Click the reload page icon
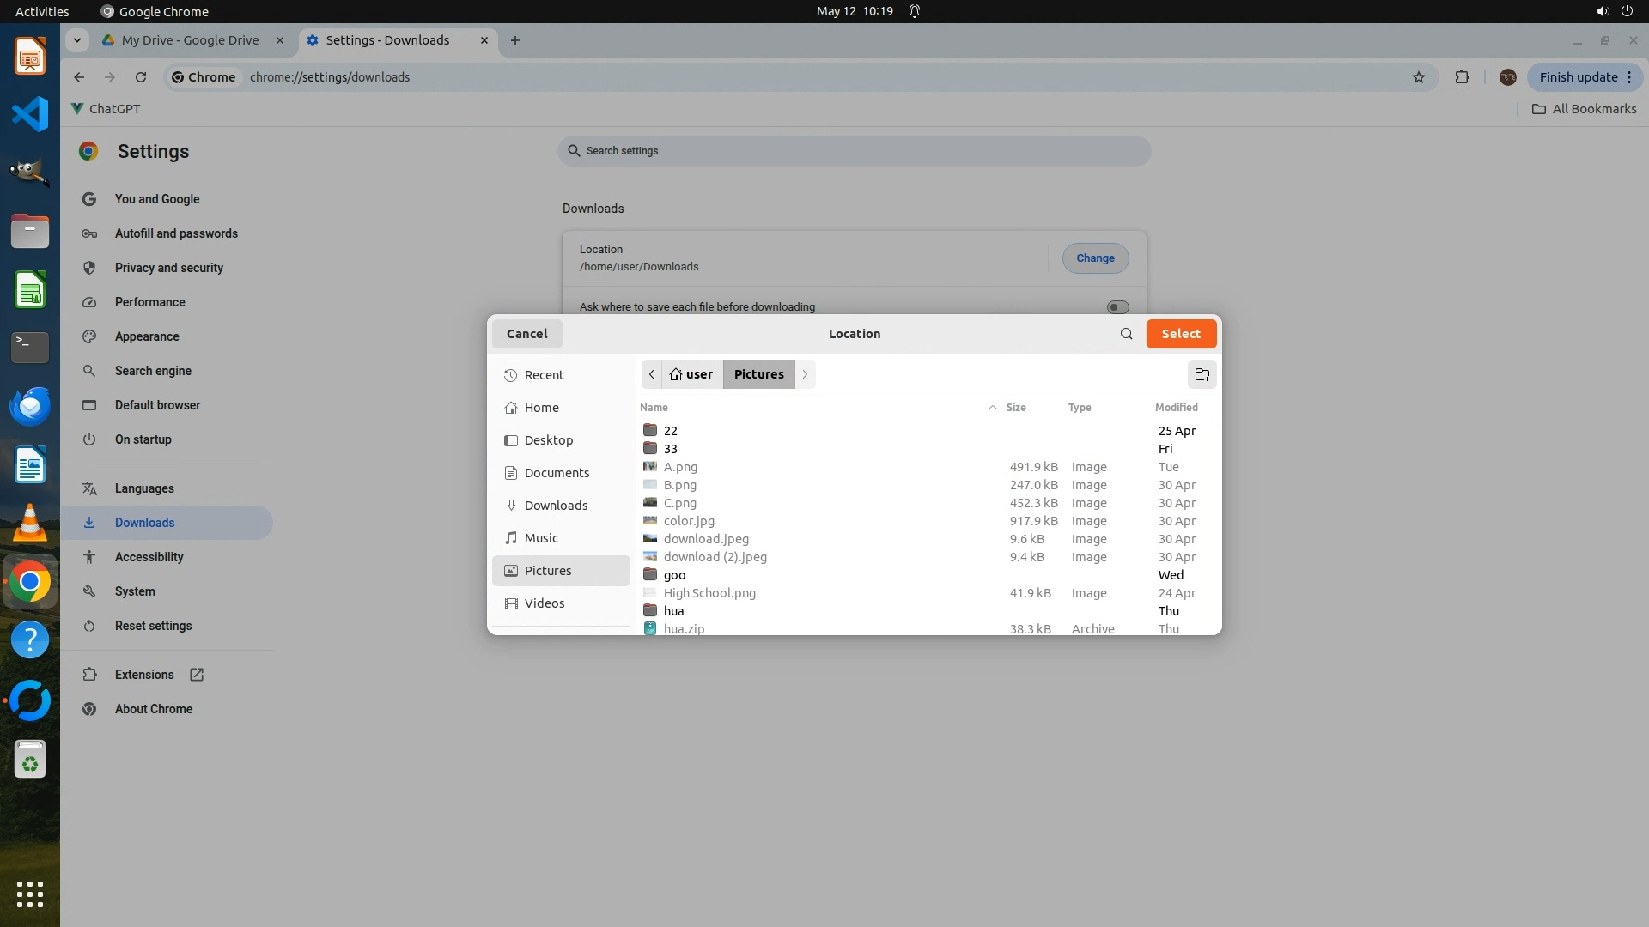The image size is (1649, 927). [x=141, y=77]
